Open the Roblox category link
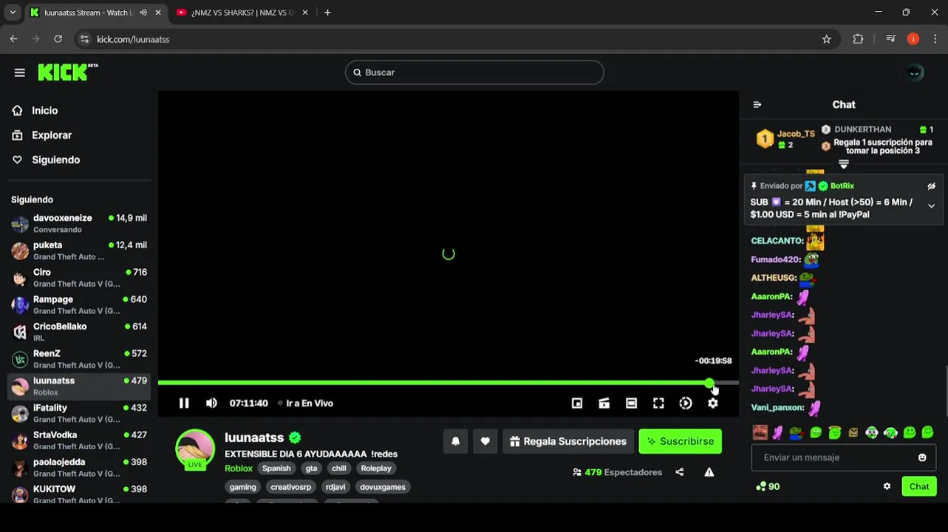The image size is (948, 532). 239,468
